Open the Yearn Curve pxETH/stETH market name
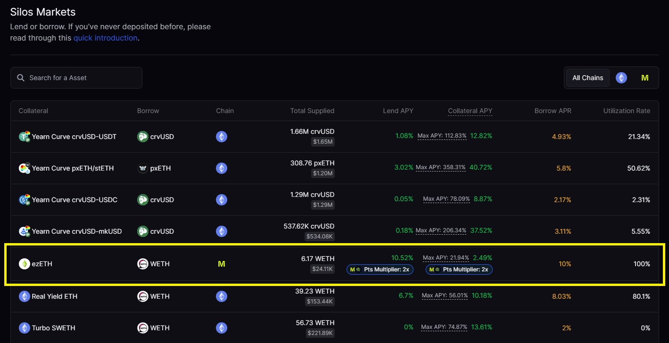669x343 pixels. coord(73,168)
